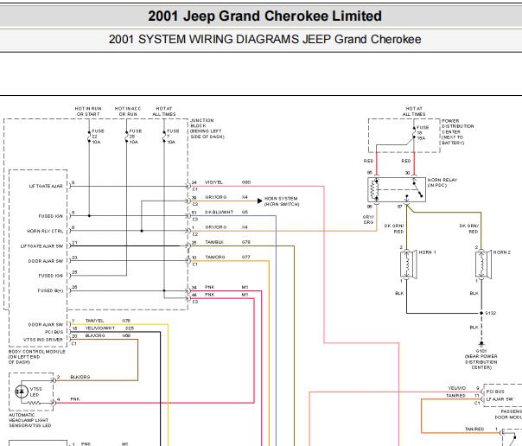Click the 'G101 (NEAR POWER DISTRIBUTION CENTER)' caption

[x=481, y=359]
